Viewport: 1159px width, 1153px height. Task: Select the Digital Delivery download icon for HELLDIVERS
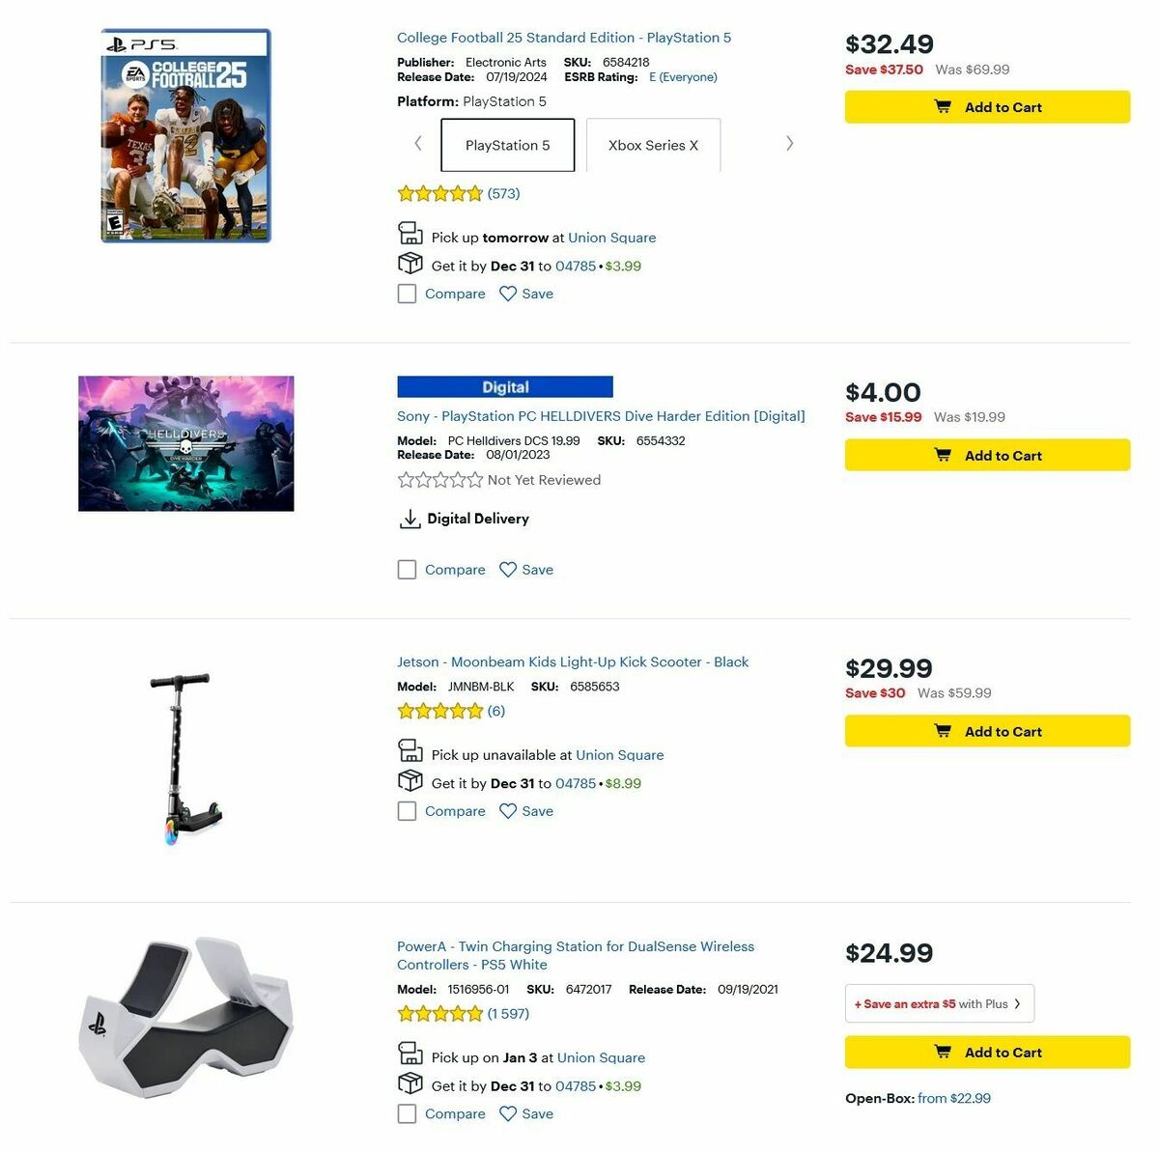point(410,519)
